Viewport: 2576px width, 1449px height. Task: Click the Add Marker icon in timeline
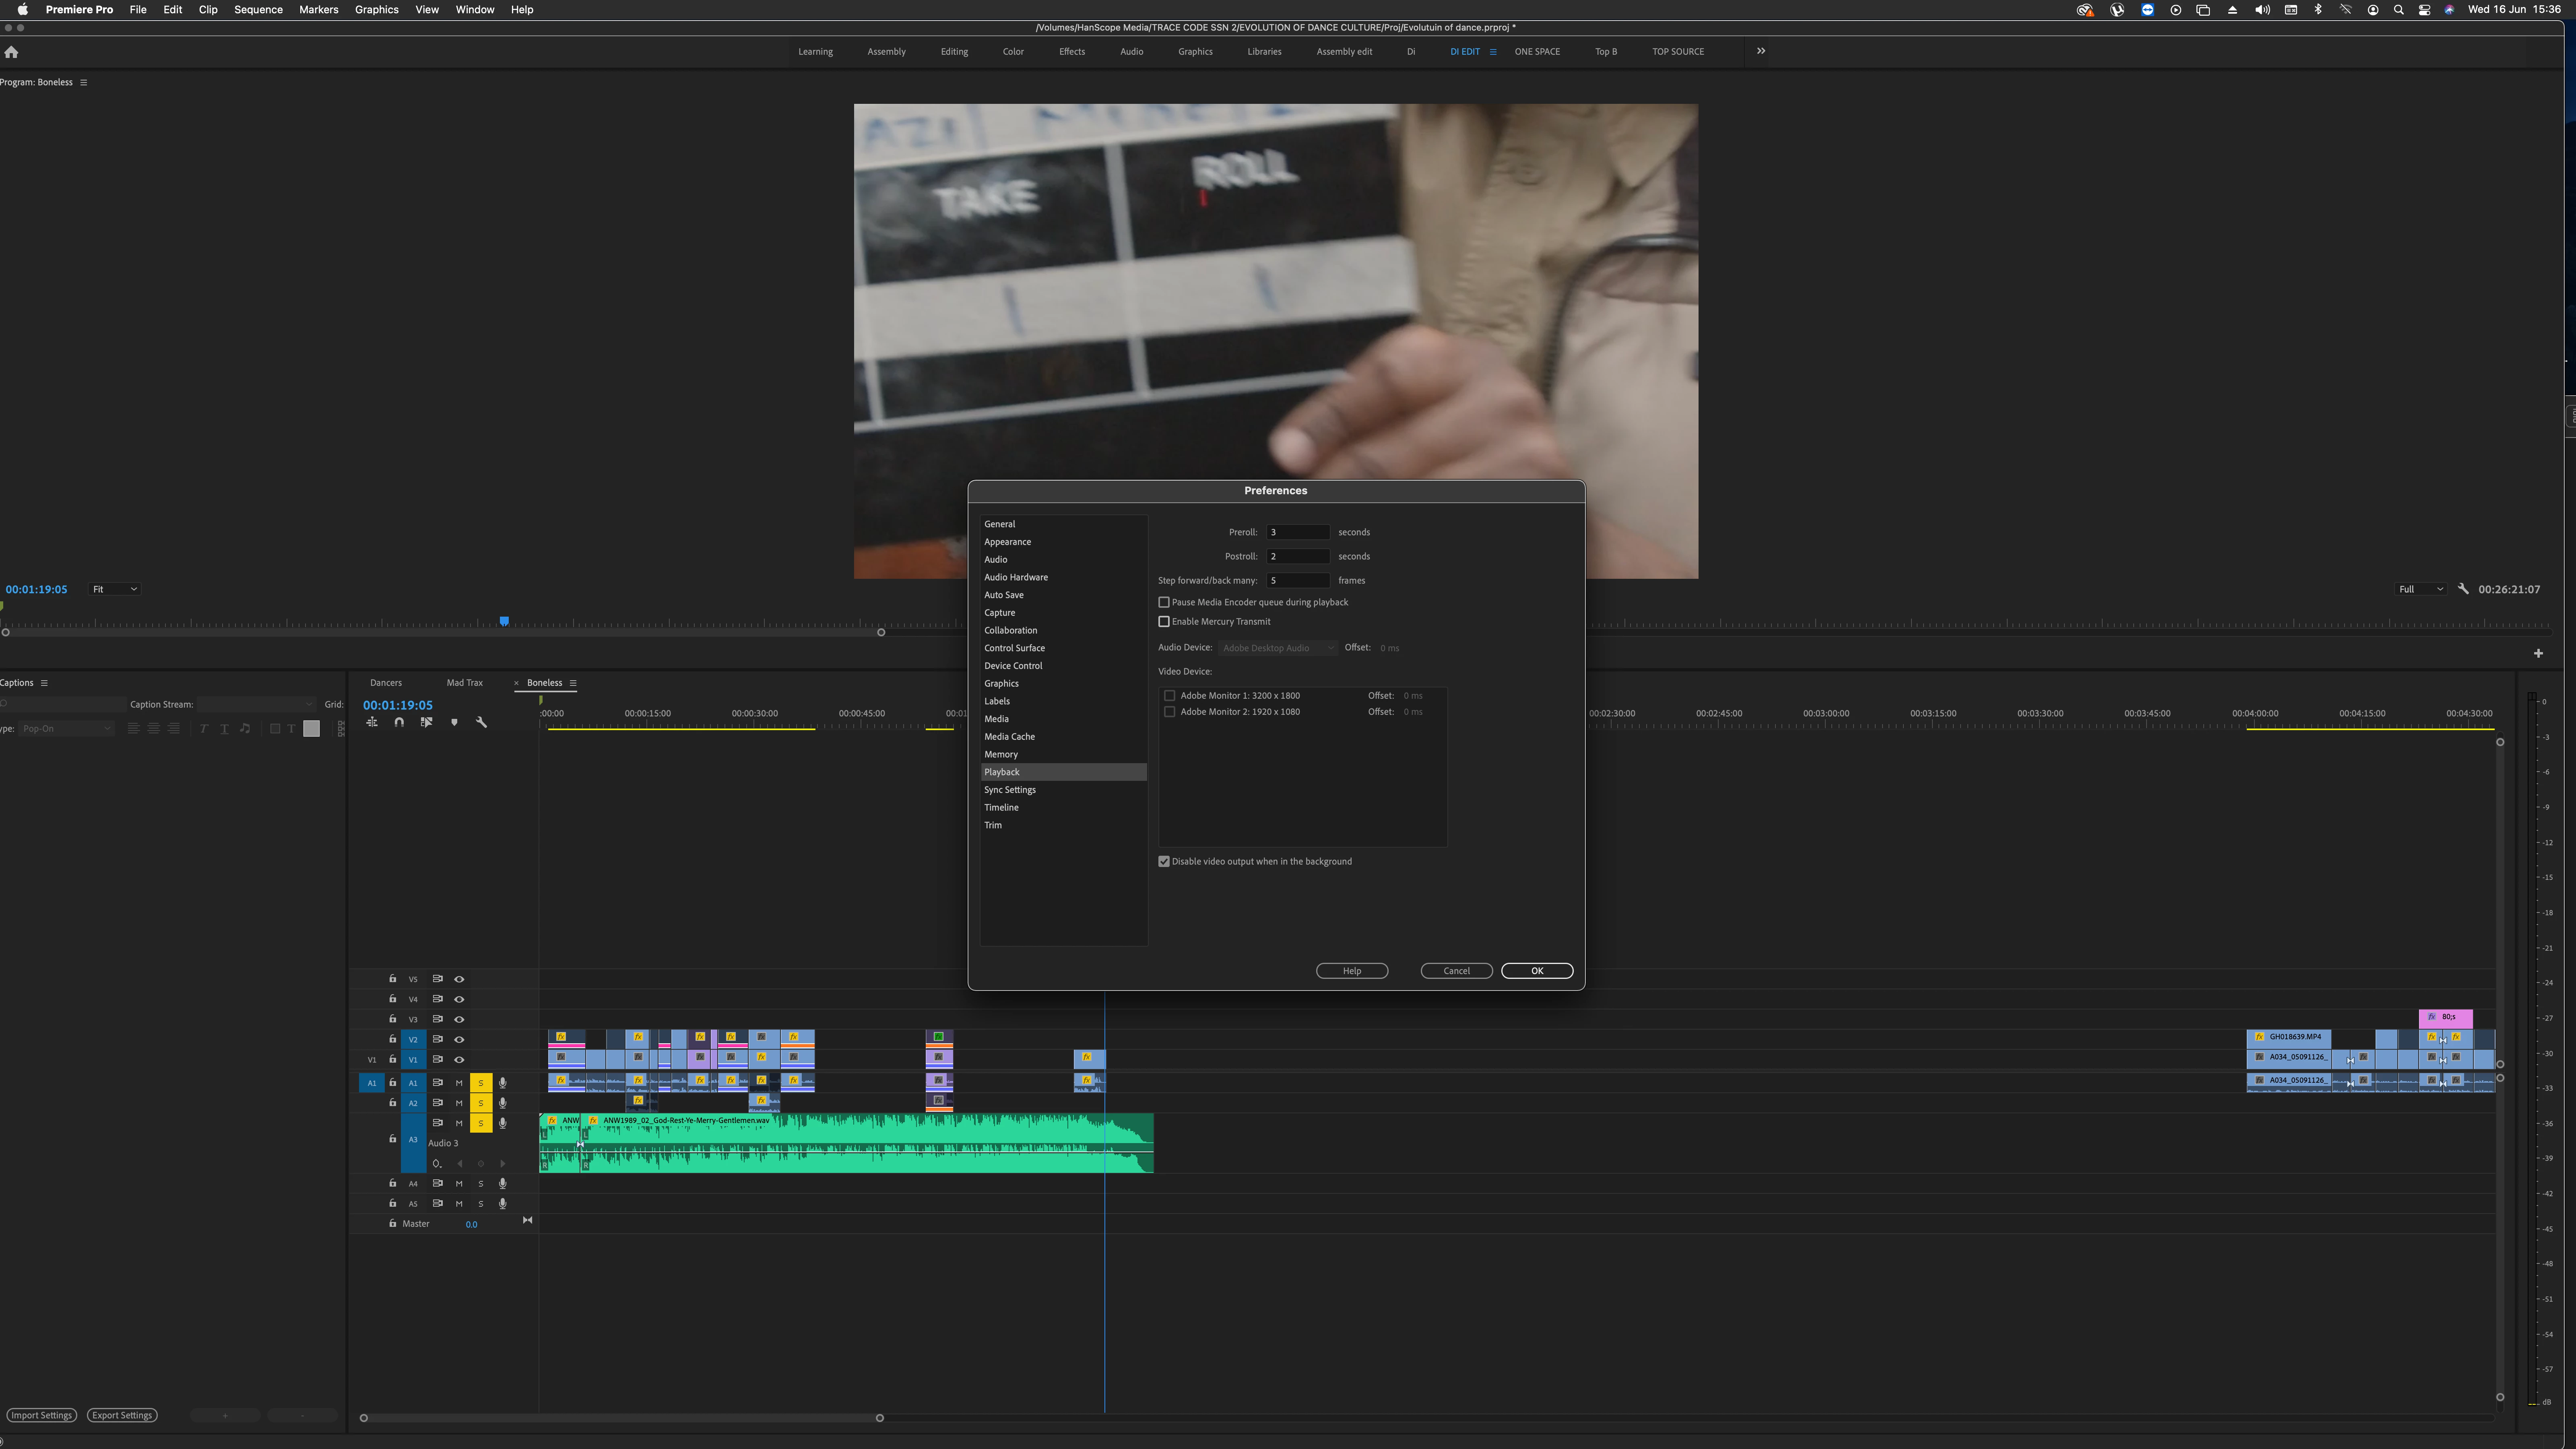click(x=454, y=722)
